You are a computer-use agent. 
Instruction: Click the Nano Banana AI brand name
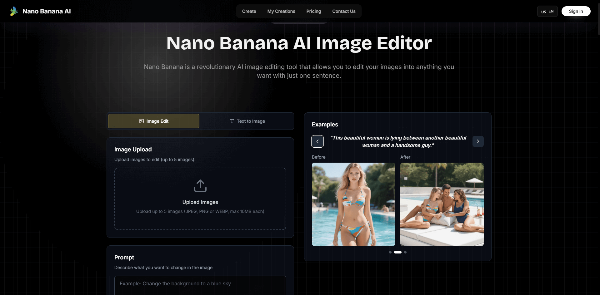47,11
